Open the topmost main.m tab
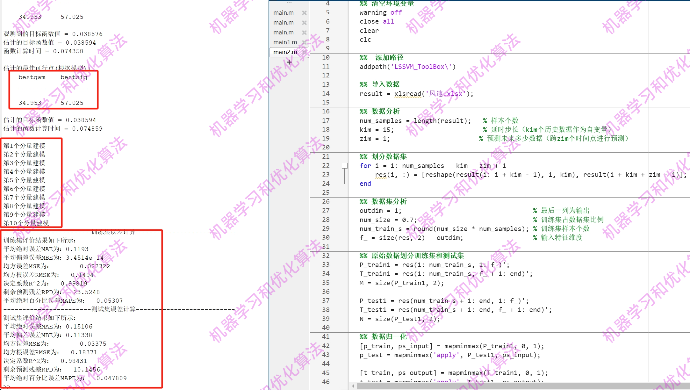690x390 pixels. point(284,13)
